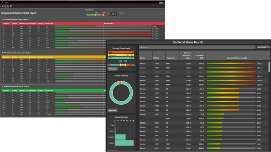
Task: Open the File menu in the menu bar
Action: tap(3, 3)
